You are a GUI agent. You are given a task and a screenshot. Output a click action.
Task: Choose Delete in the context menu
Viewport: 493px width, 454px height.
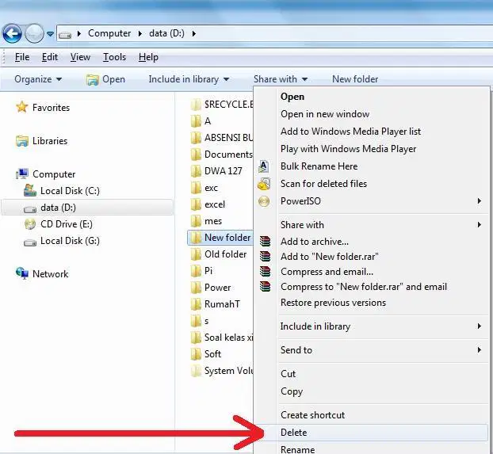pos(371,433)
